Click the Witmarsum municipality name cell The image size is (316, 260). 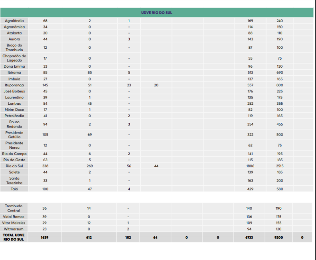coord(14,229)
